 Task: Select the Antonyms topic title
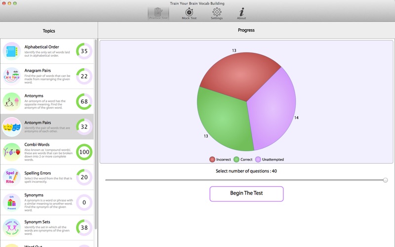(34, 96)
